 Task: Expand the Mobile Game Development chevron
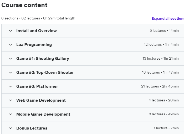point(11,114)
